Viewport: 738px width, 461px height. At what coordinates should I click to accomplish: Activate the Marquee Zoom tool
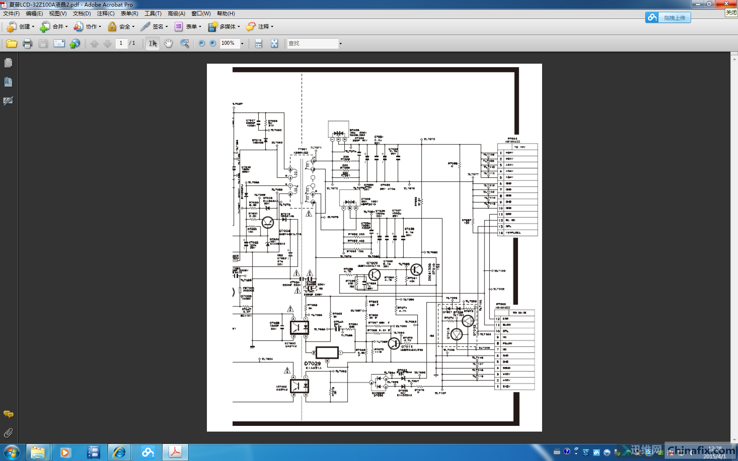(184, 43)
